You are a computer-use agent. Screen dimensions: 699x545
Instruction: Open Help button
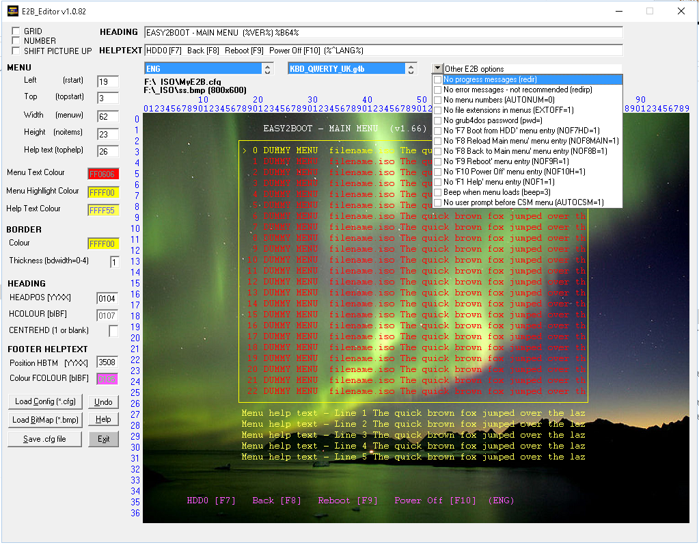[x=103, y=419]
